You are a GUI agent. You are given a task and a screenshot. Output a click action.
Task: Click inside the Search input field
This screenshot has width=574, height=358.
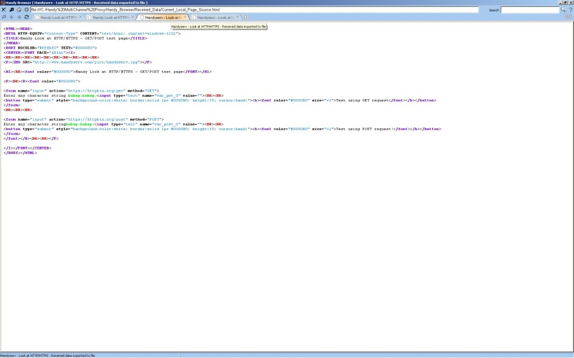click(530, 10)
